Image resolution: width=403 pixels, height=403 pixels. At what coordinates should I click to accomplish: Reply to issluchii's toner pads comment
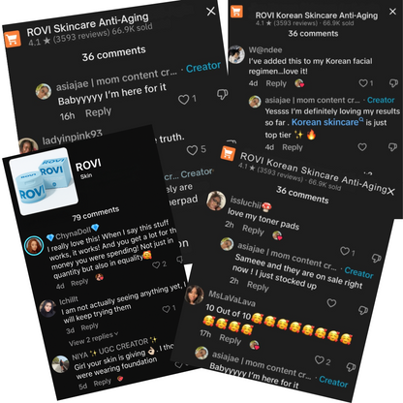click(254, 230)
